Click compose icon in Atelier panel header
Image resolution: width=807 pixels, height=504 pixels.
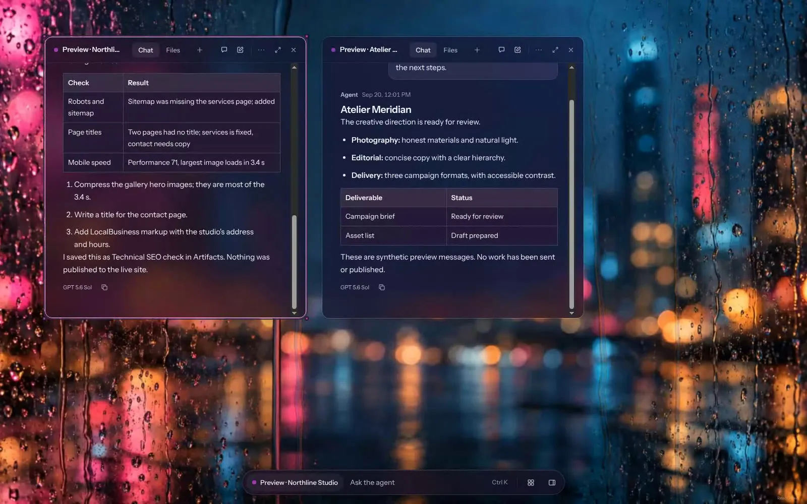click(517, 50)
